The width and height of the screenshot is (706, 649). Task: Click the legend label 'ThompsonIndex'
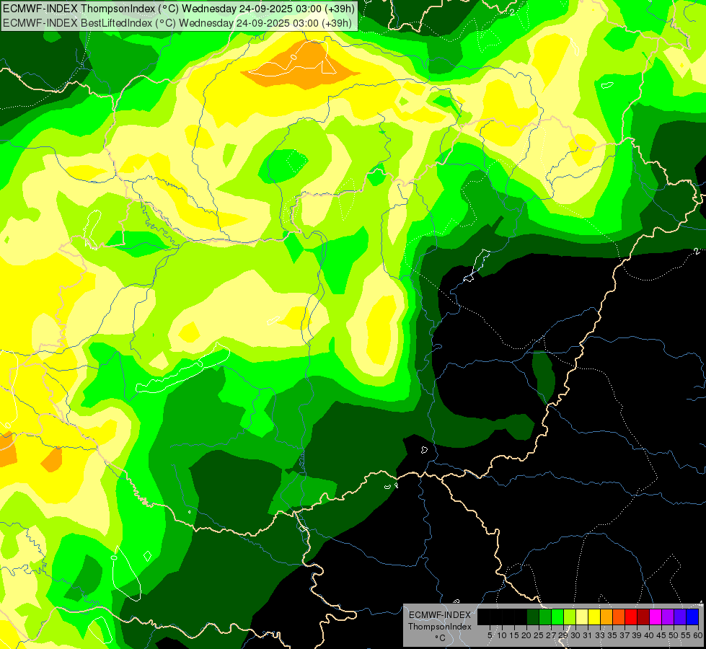tap(439, 627)
